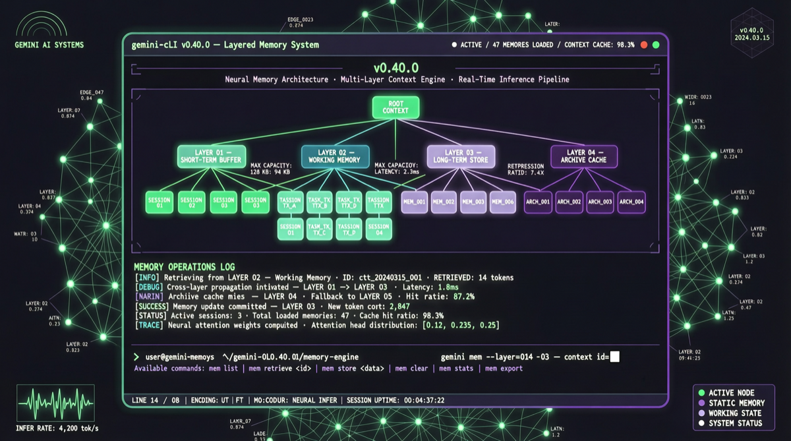The width and height of the screenshot is (791, 441).
Task: Select the SESSION 04 node
Action: [378, 229]
